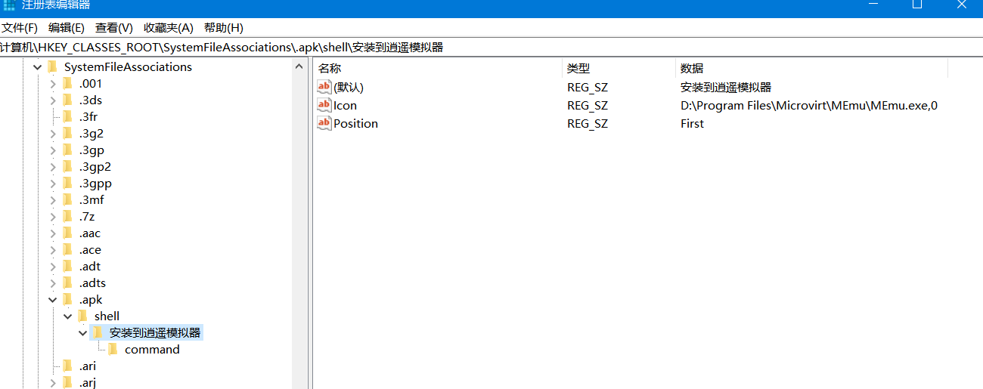Open the 收藏夹(A) menu
The image size is (983, 389).
click(x=169, y=28)
